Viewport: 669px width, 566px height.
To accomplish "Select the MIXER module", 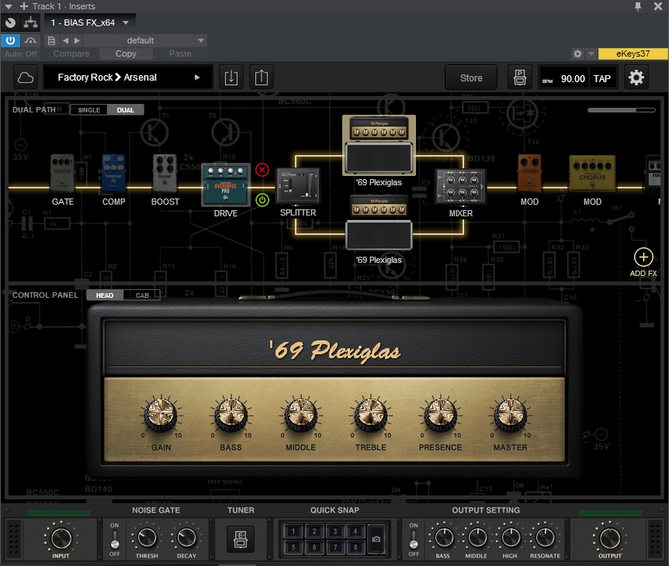I will (x=460, y=186).
